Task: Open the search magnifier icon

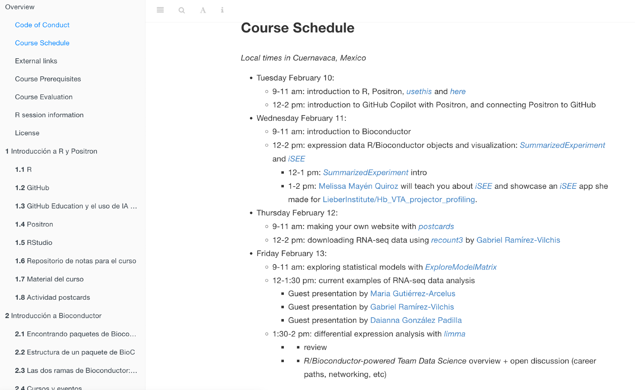Action: pos(182,10)
